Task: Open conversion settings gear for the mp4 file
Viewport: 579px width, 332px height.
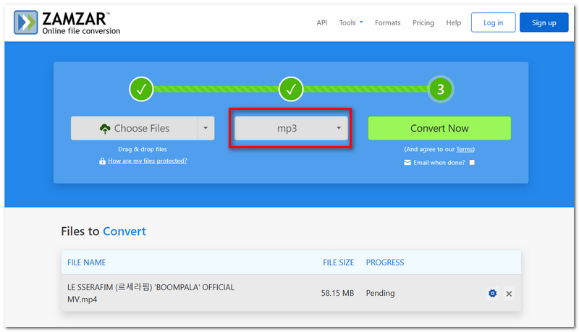Action: (x=492, y=293)
